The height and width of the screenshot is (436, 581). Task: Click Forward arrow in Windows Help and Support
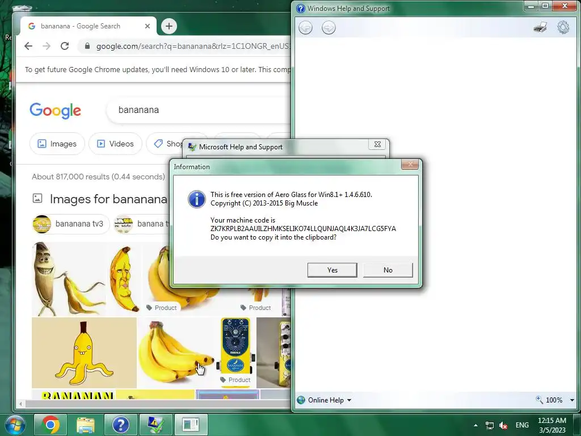coord(329,27)
